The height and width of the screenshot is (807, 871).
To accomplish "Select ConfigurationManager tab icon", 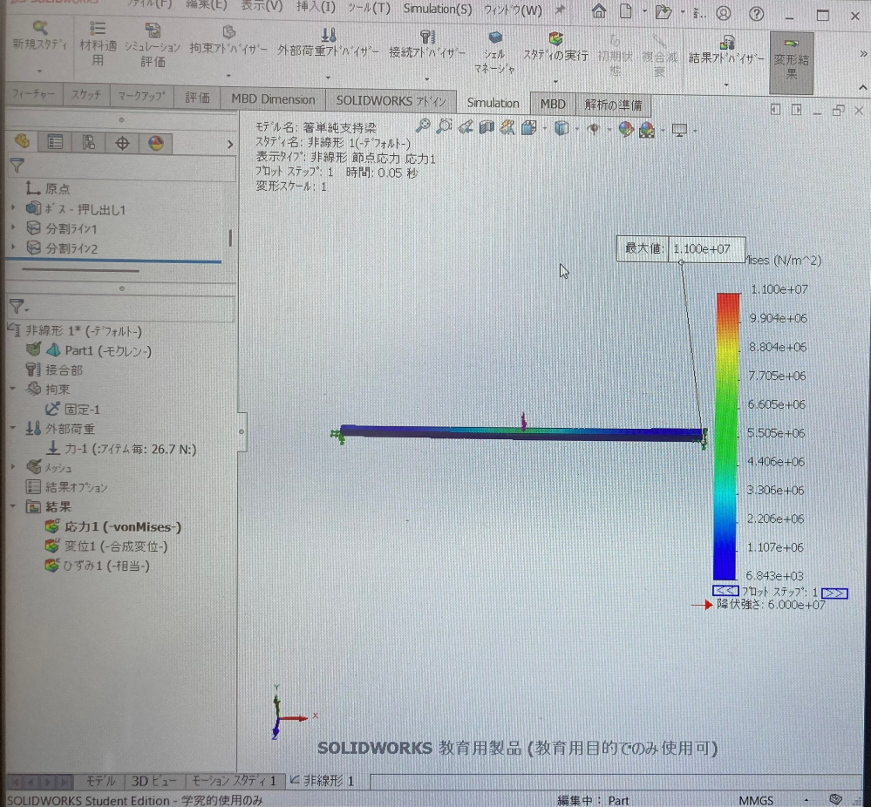I will [88, 143].
